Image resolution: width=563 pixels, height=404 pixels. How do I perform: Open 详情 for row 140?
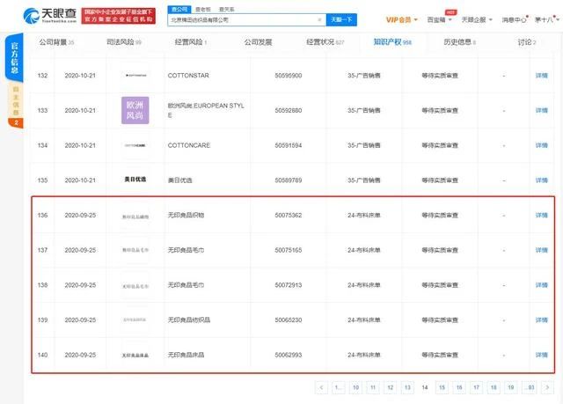542,355
